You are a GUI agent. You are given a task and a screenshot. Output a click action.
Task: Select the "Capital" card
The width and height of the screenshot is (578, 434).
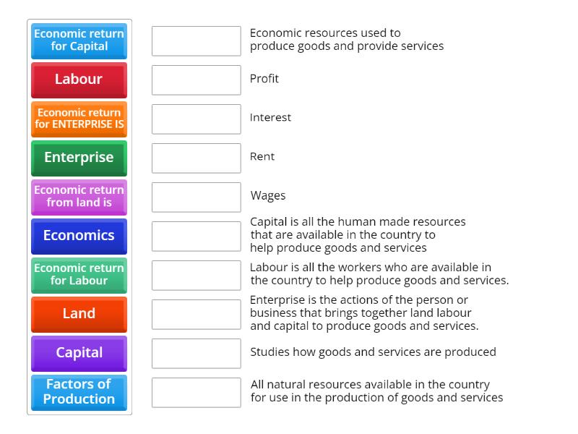coord(78,353)
